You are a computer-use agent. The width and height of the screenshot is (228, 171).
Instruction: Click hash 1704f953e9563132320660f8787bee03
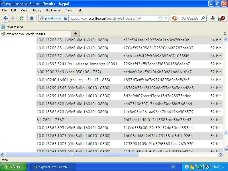coord(158,48)
